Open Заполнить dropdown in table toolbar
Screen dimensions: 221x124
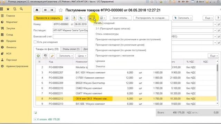point(65,56)
